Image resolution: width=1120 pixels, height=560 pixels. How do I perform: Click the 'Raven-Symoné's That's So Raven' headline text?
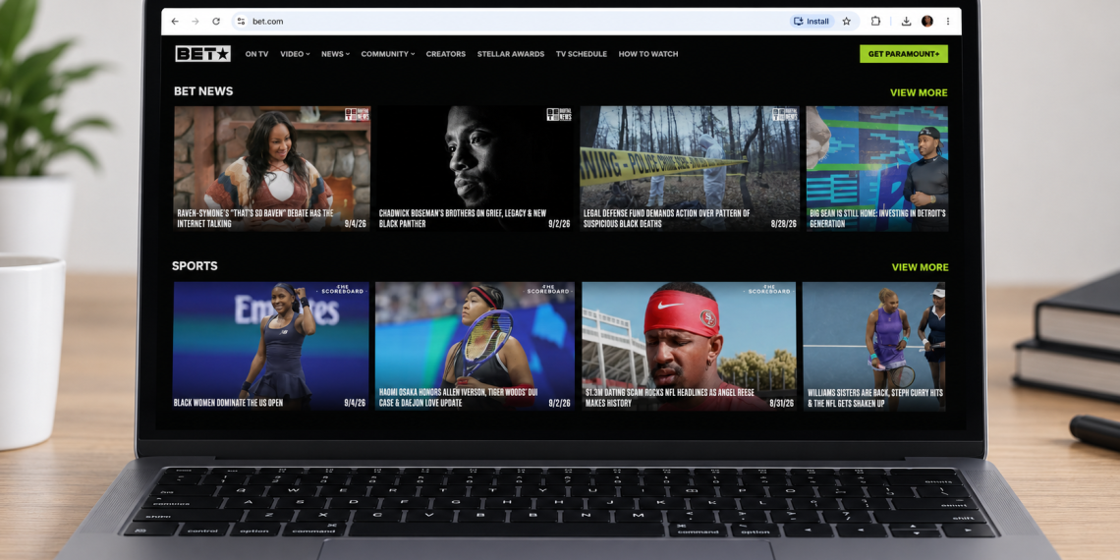tap(255, 218)
